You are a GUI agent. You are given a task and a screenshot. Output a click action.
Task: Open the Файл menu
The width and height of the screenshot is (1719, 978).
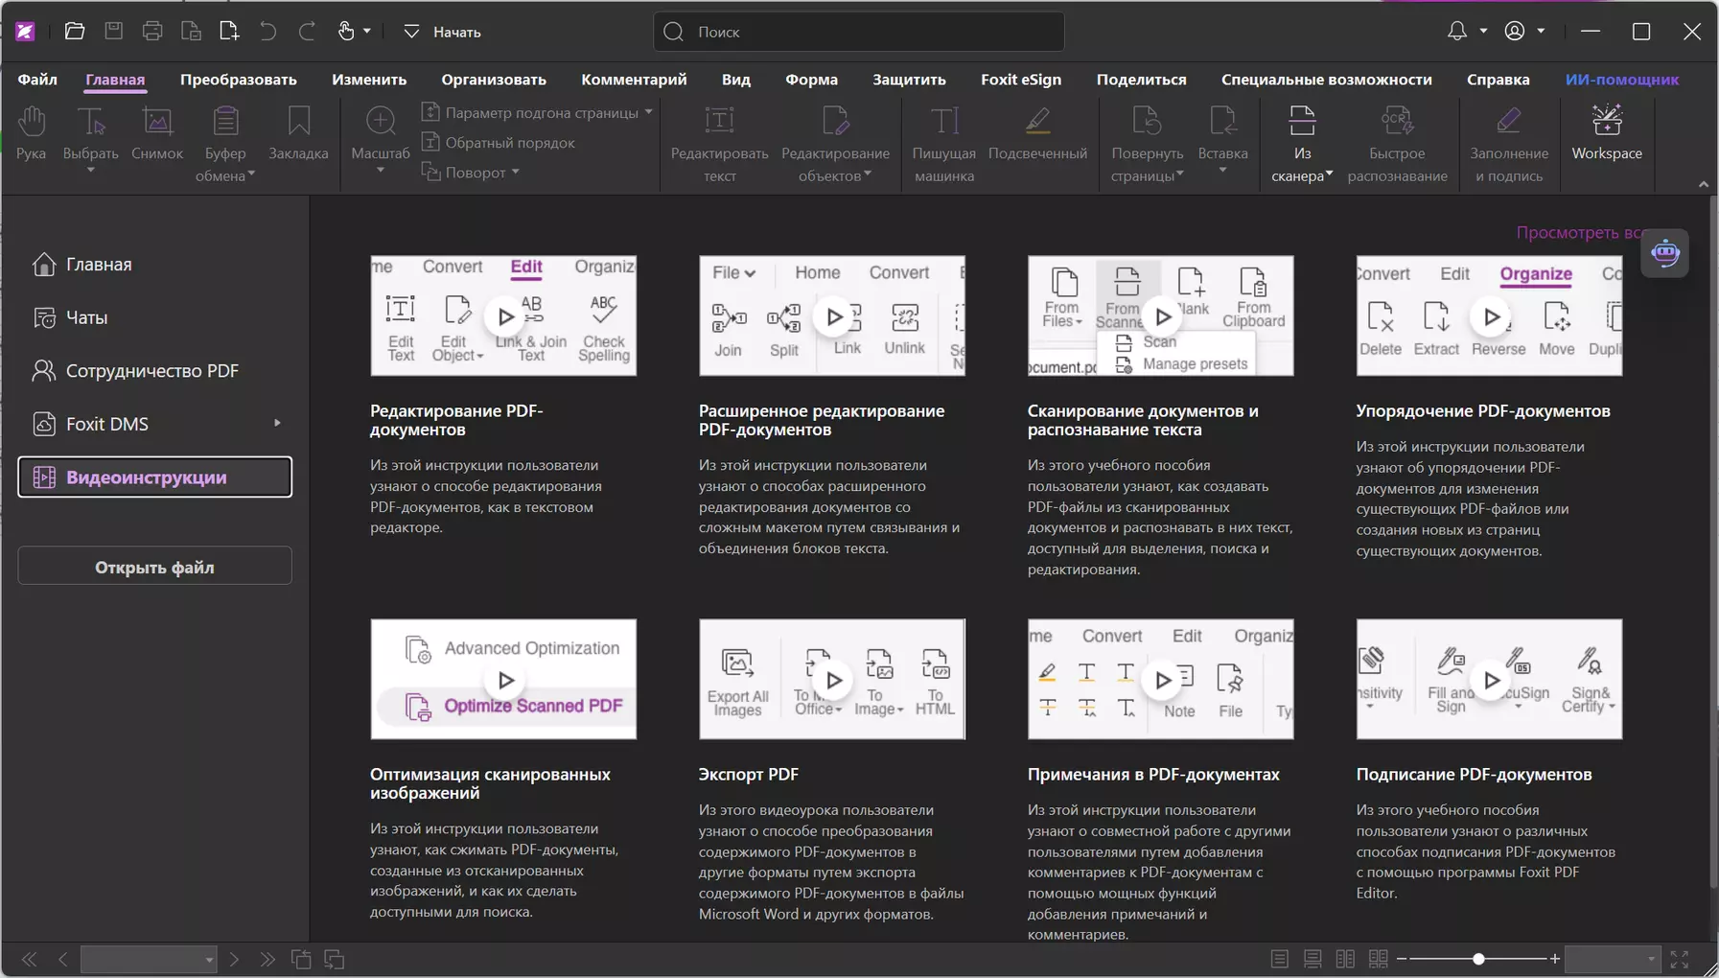pos(37,80)
